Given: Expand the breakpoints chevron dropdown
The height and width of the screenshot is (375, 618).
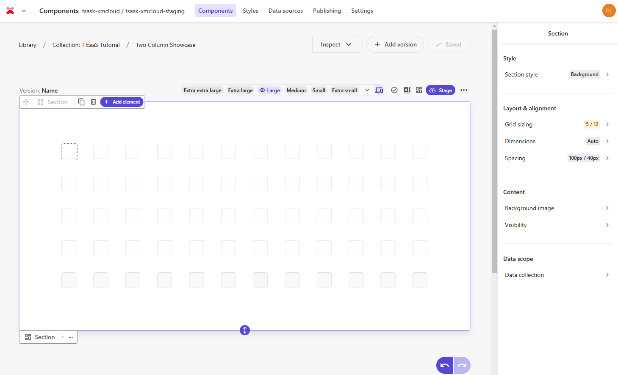Looking at the screenshot, I should (x=367, y=90).
